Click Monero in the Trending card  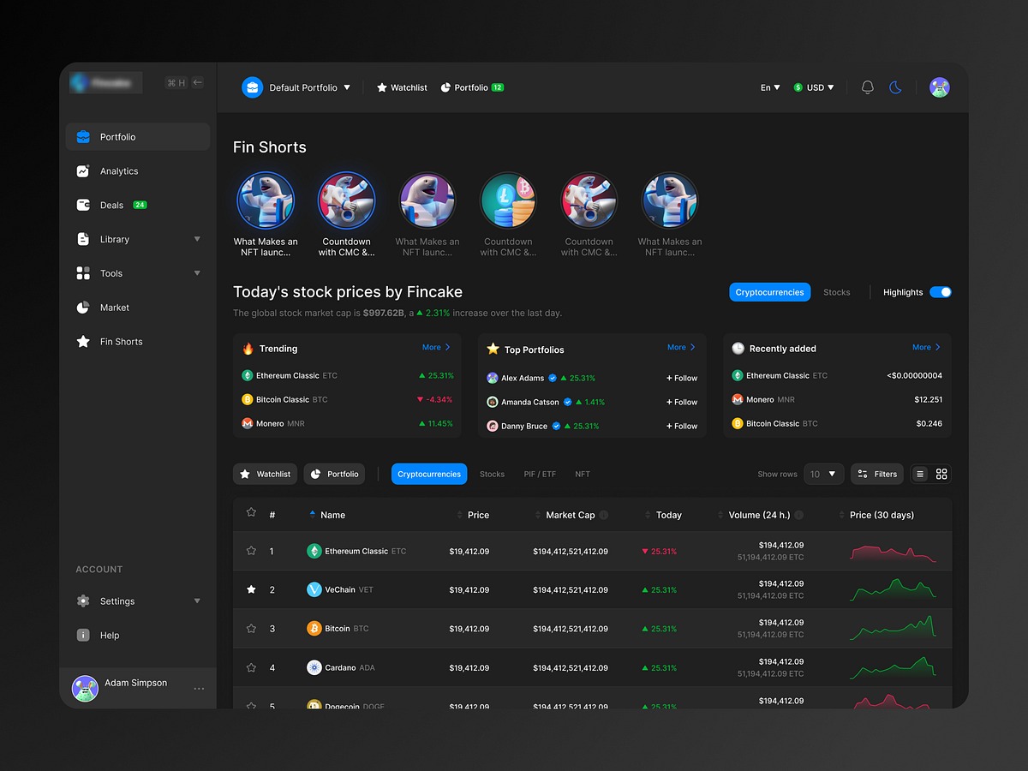click(272, 423)
